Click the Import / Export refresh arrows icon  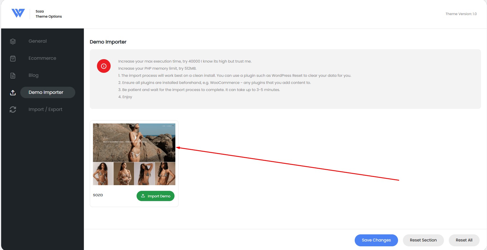[x=13, y=109]
